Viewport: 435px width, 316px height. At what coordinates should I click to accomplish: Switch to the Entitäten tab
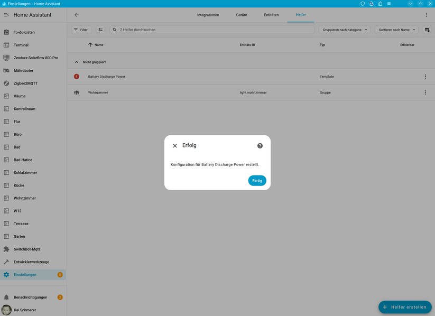tap(271, 15)
